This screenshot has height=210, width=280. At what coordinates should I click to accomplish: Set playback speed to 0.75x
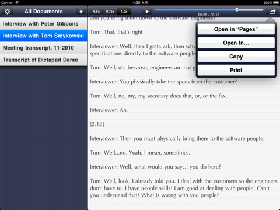coord(110,12)
